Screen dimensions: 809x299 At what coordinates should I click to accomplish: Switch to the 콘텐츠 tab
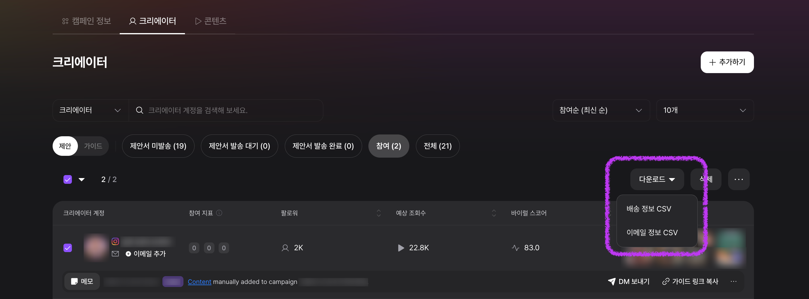tap(211, 21)
